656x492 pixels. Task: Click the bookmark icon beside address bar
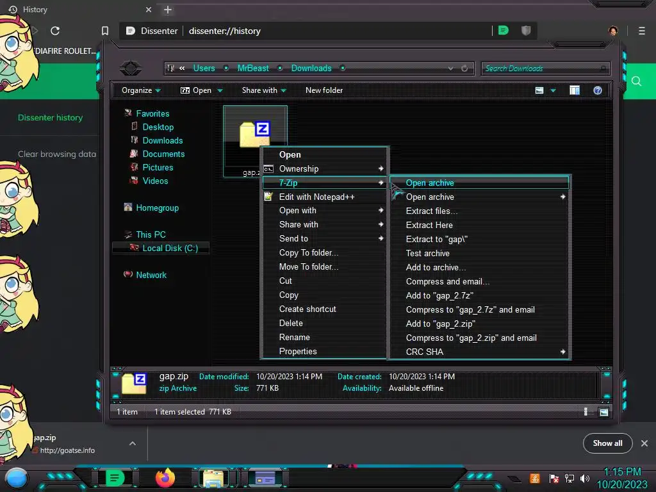(x=105, y=31)
